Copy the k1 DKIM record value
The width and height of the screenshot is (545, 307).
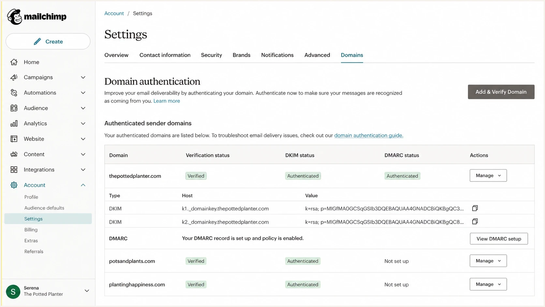tap(475, 208)
